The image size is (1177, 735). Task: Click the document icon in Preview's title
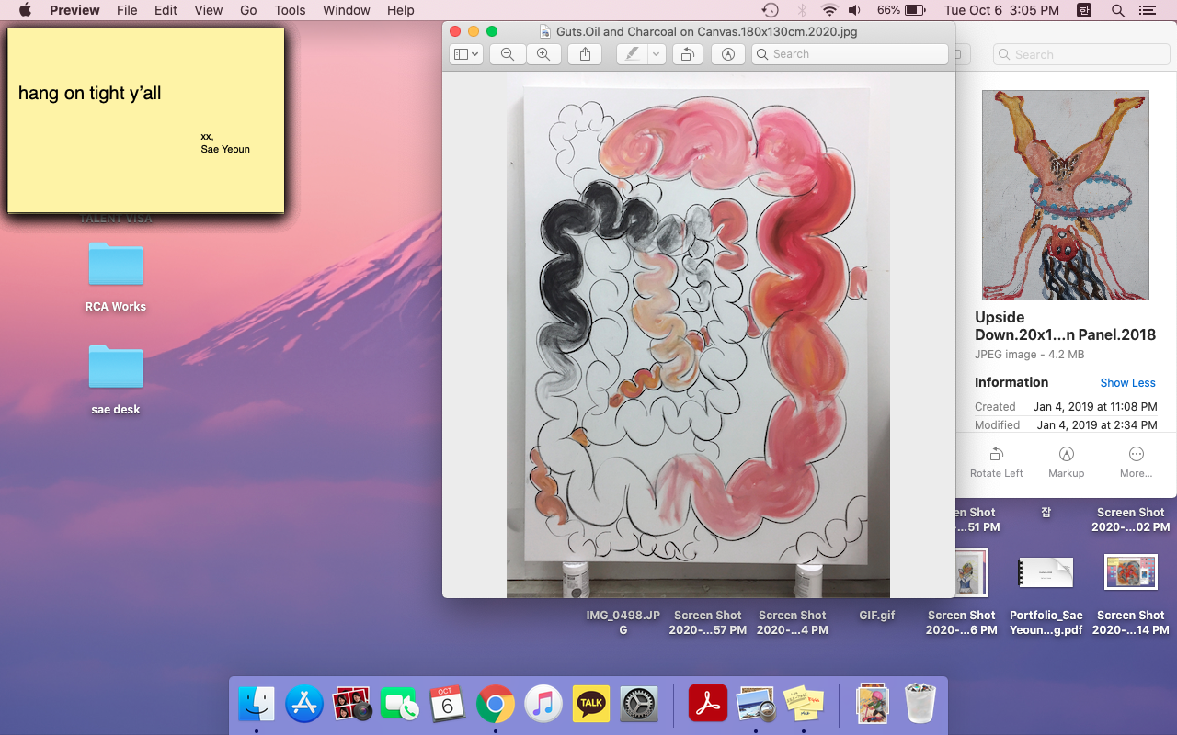[x=545, y=31]
